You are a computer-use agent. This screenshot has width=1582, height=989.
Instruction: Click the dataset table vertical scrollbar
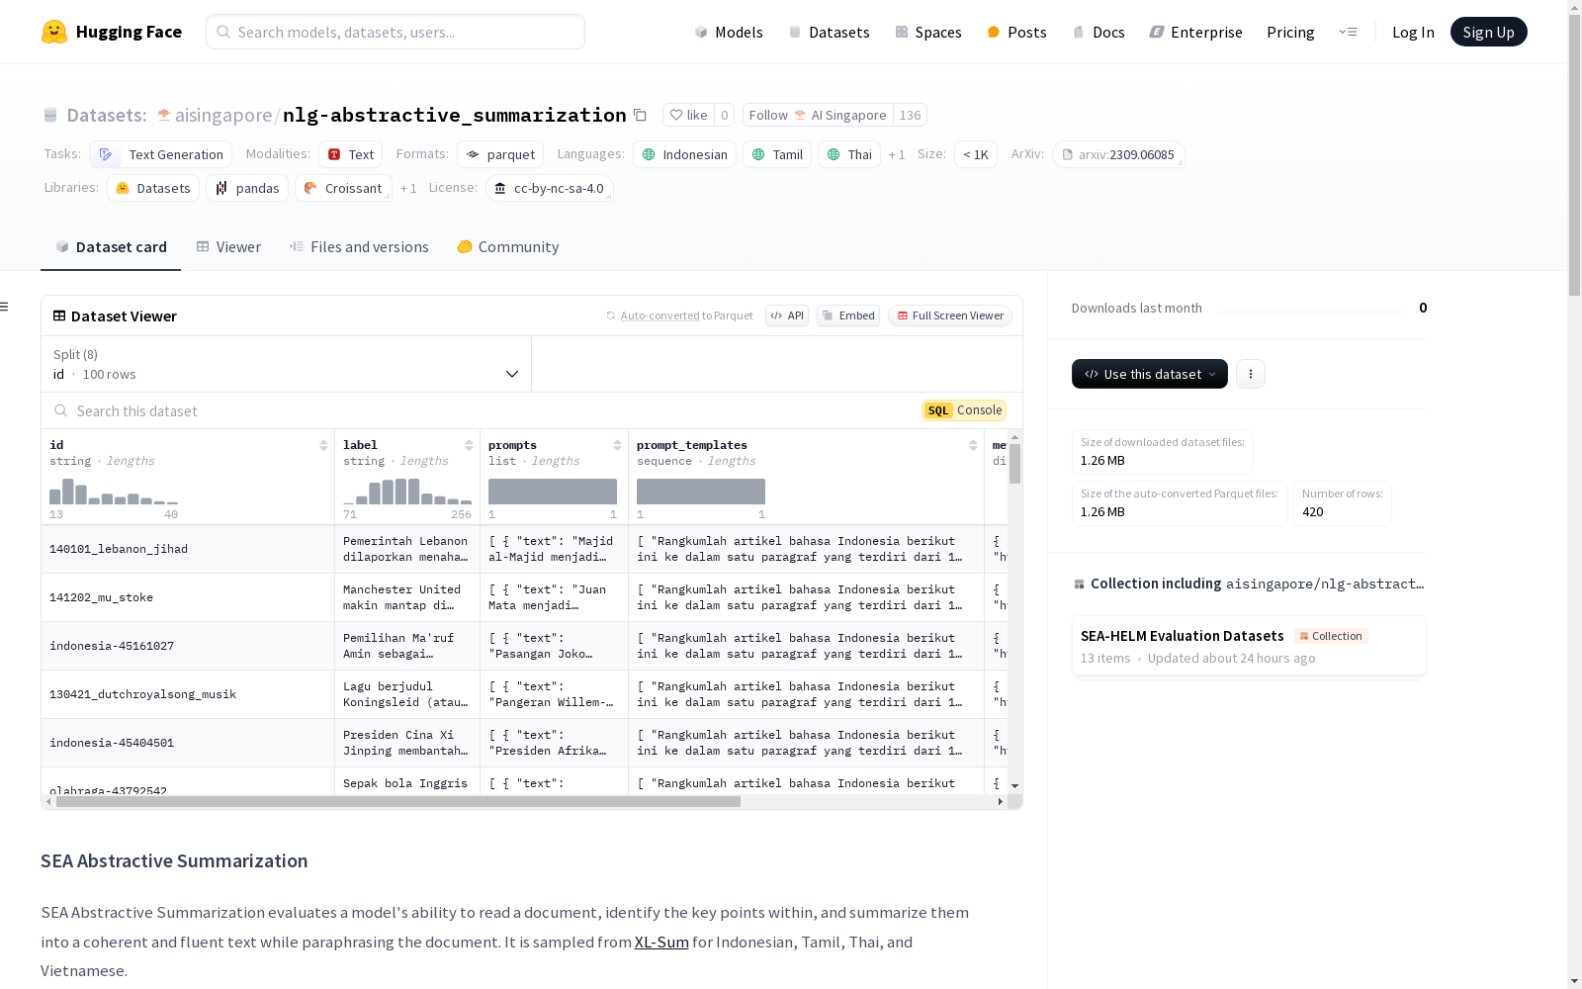click(1014, 464)
